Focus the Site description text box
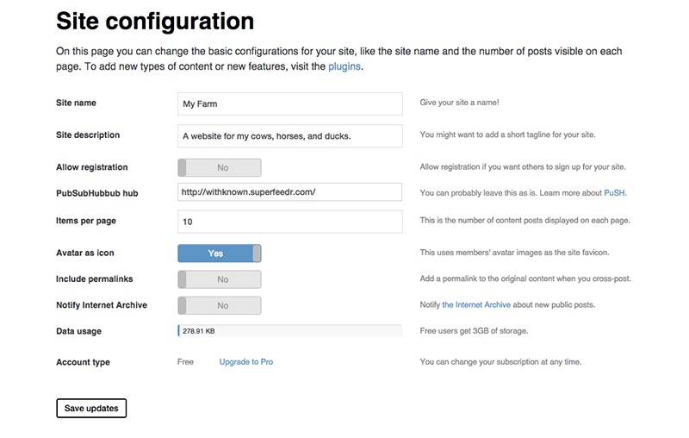The image size is (689, 438). point(290,136)
